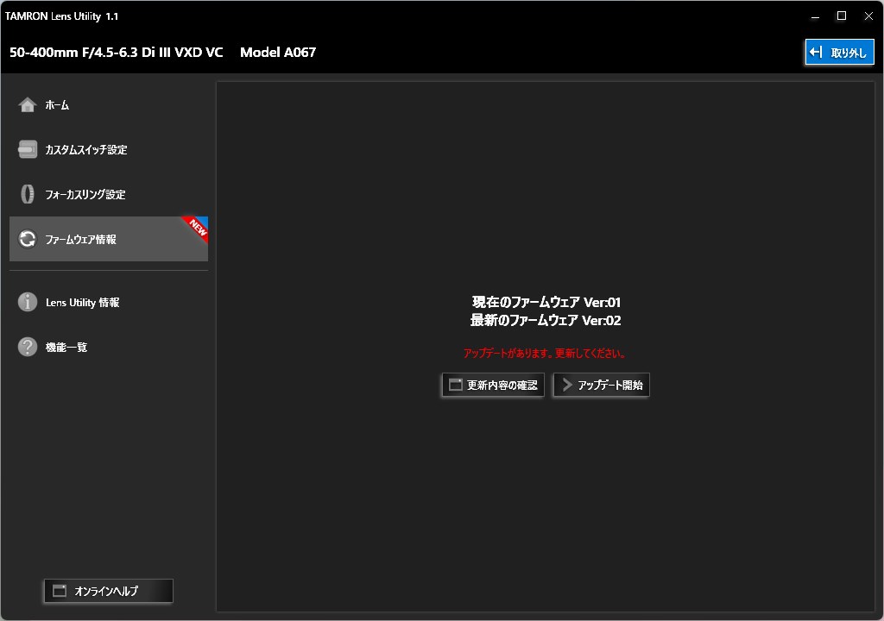Click the text 最新のファームウェア Ver:02
Image resolution: width=884 pixels, height=621 pixels.
(546, 320)
